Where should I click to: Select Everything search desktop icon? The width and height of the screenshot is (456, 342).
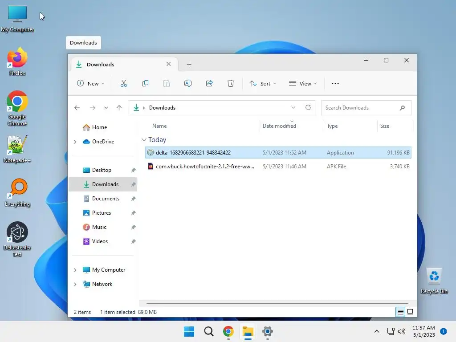coord(17,192)
